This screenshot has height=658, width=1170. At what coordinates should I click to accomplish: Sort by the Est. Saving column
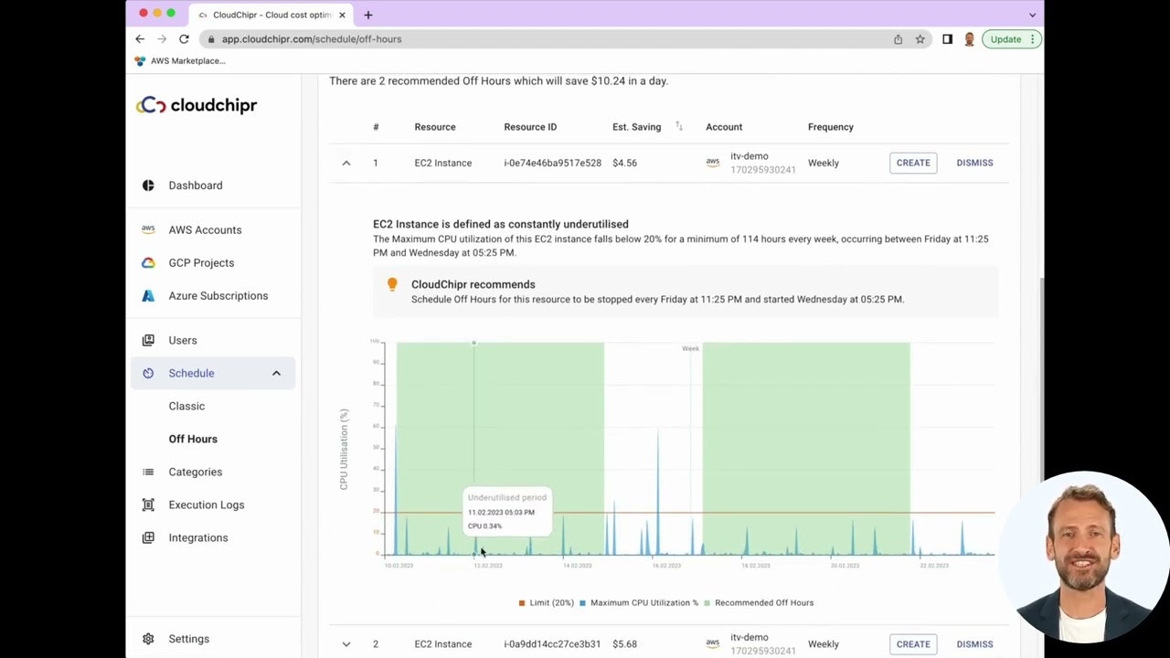678,127
